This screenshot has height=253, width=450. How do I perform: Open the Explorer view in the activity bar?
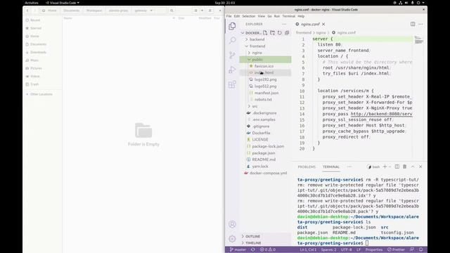(x=232, y=26)
